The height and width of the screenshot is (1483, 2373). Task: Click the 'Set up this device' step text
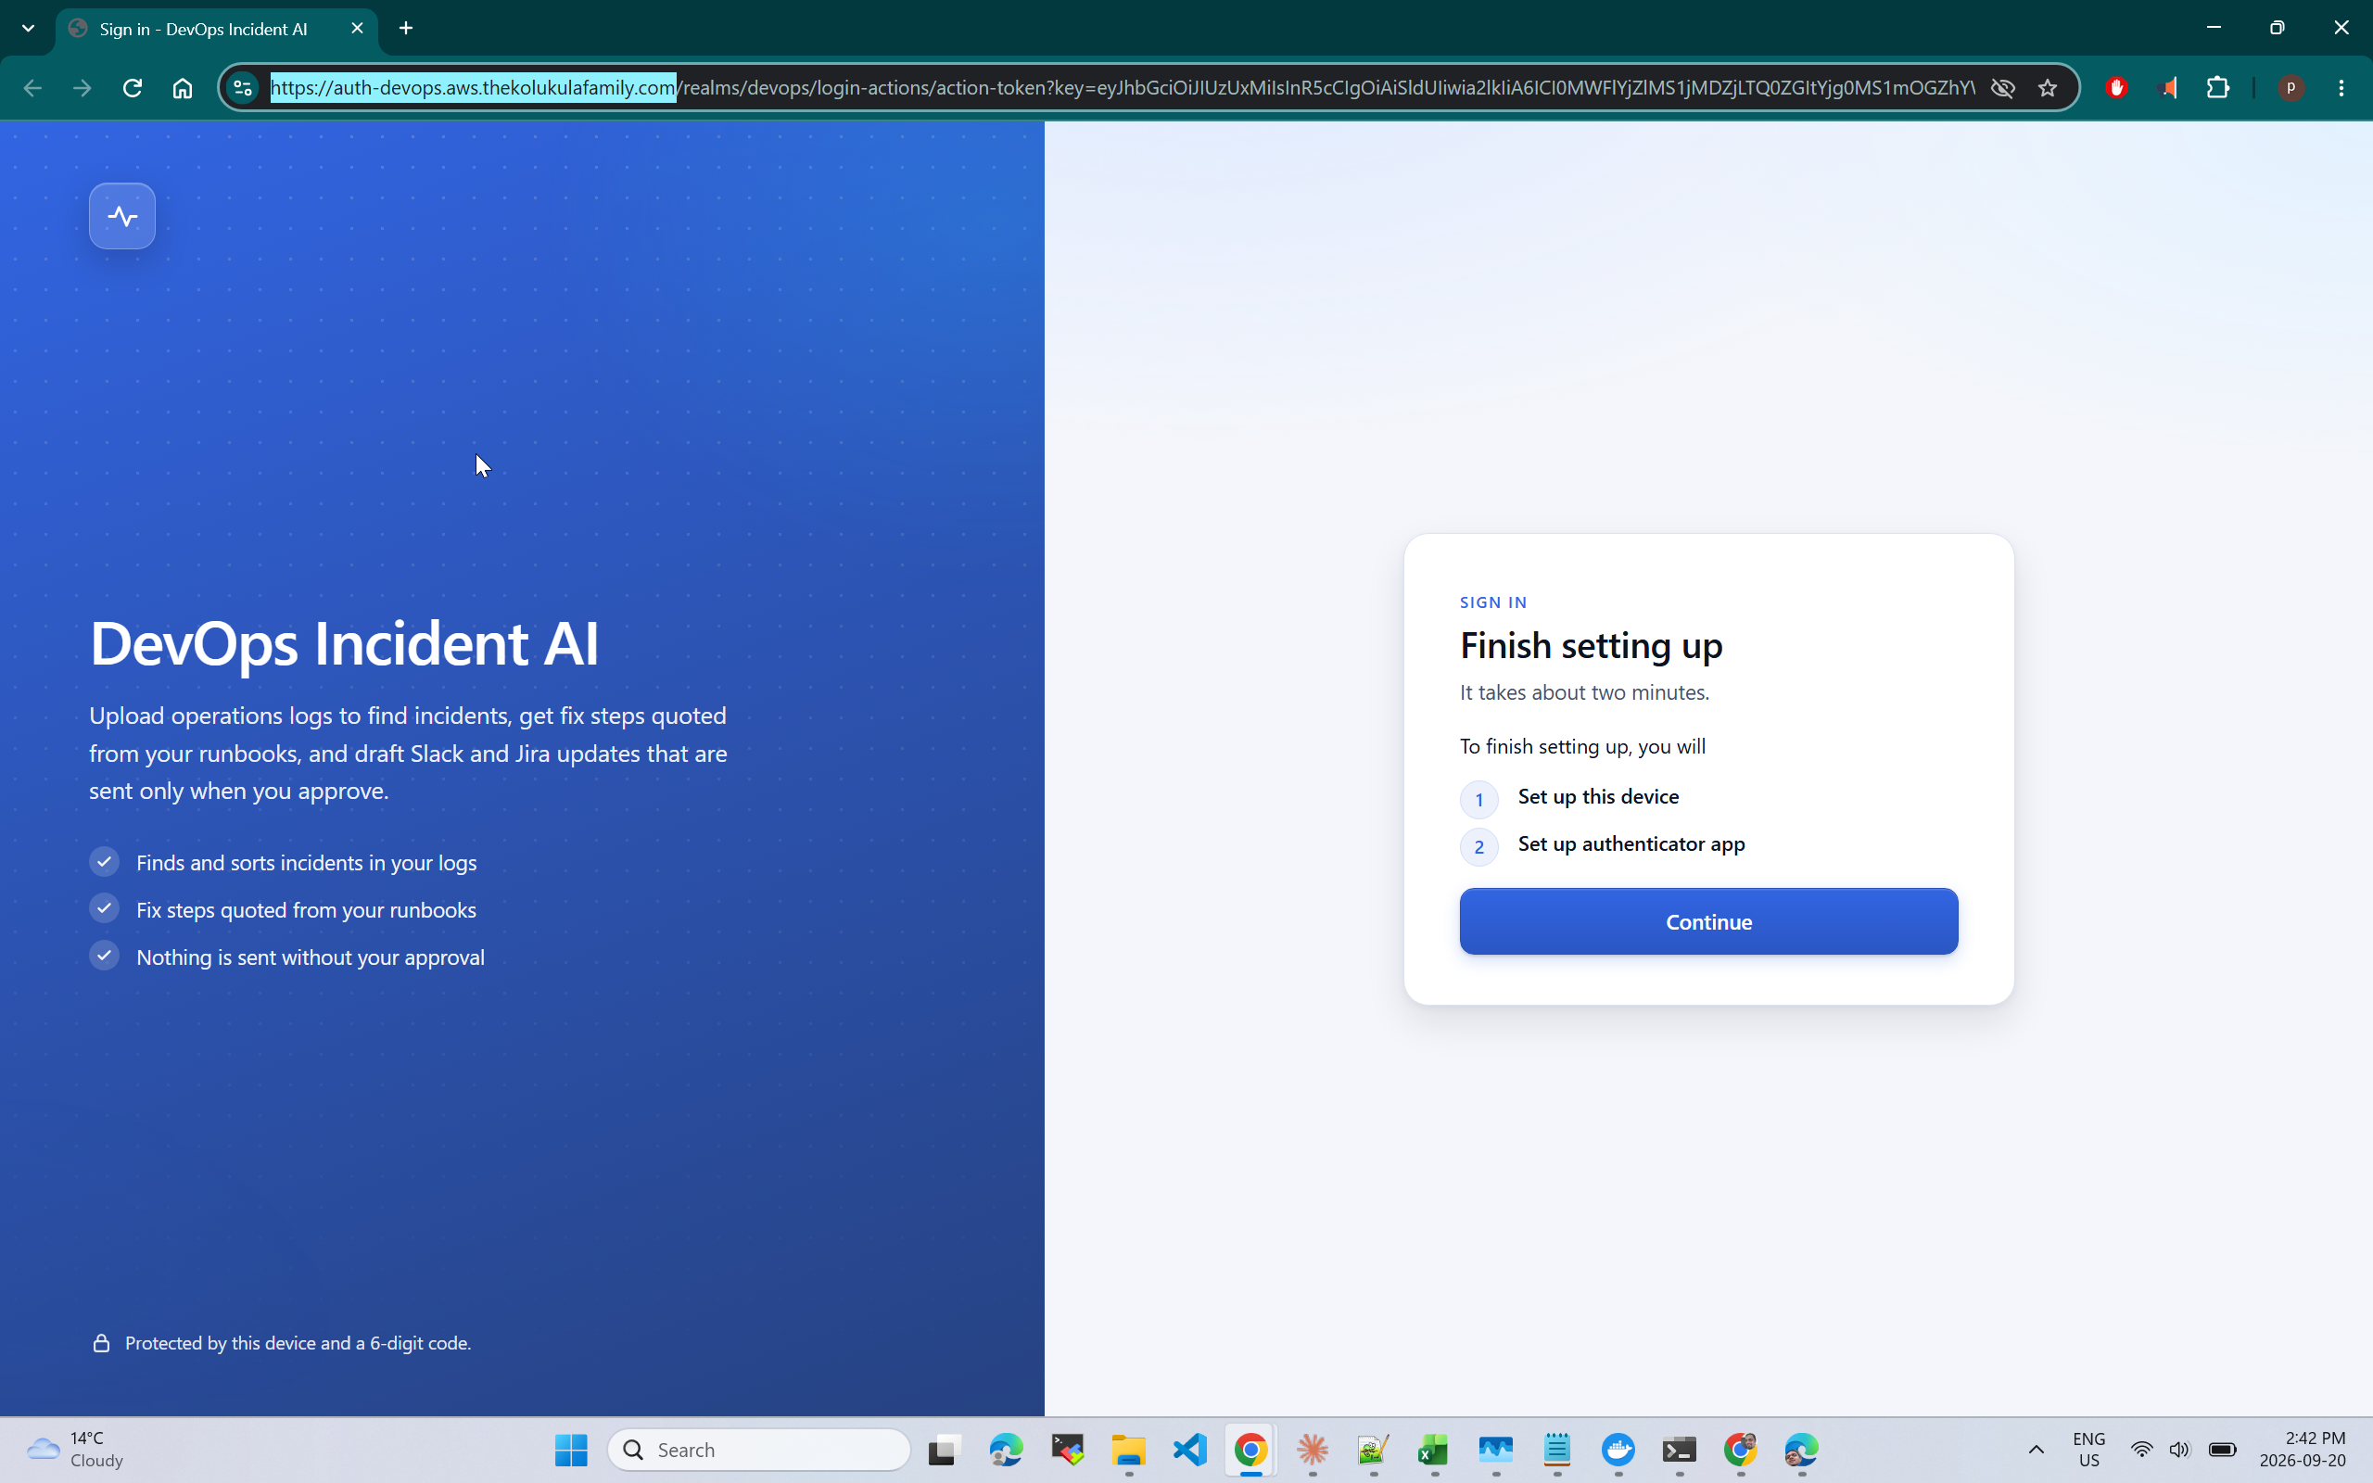click(1598, 796)
